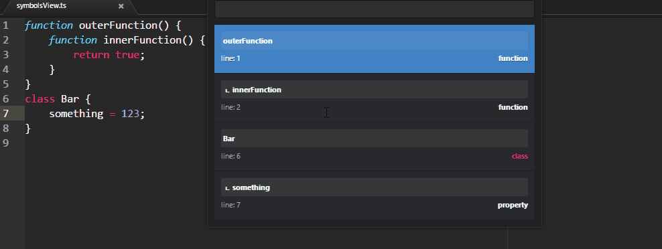Place cursor on 'return true;' code line
662x249 pixels.
pos(109,55)
